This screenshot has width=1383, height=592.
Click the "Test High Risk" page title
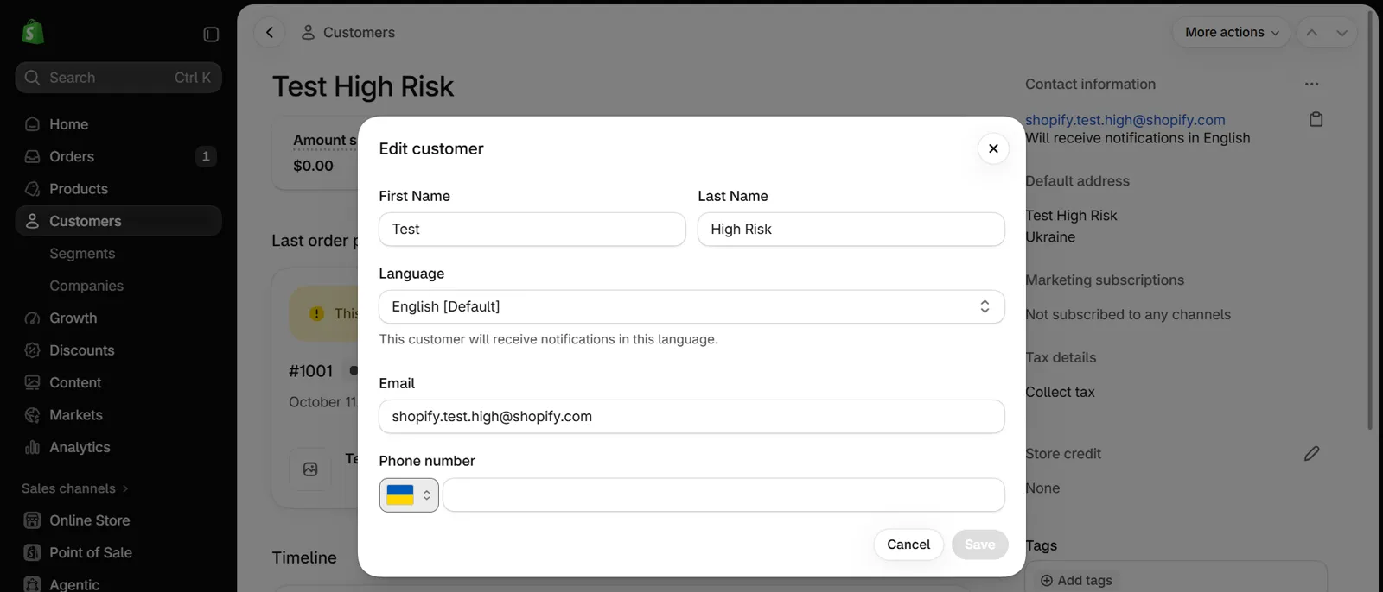click(x=363, y=86)
